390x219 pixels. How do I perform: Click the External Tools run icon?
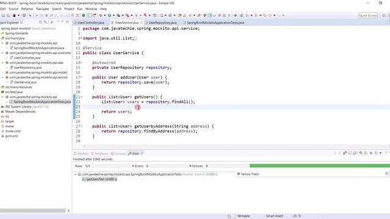[x=127, y=15]
